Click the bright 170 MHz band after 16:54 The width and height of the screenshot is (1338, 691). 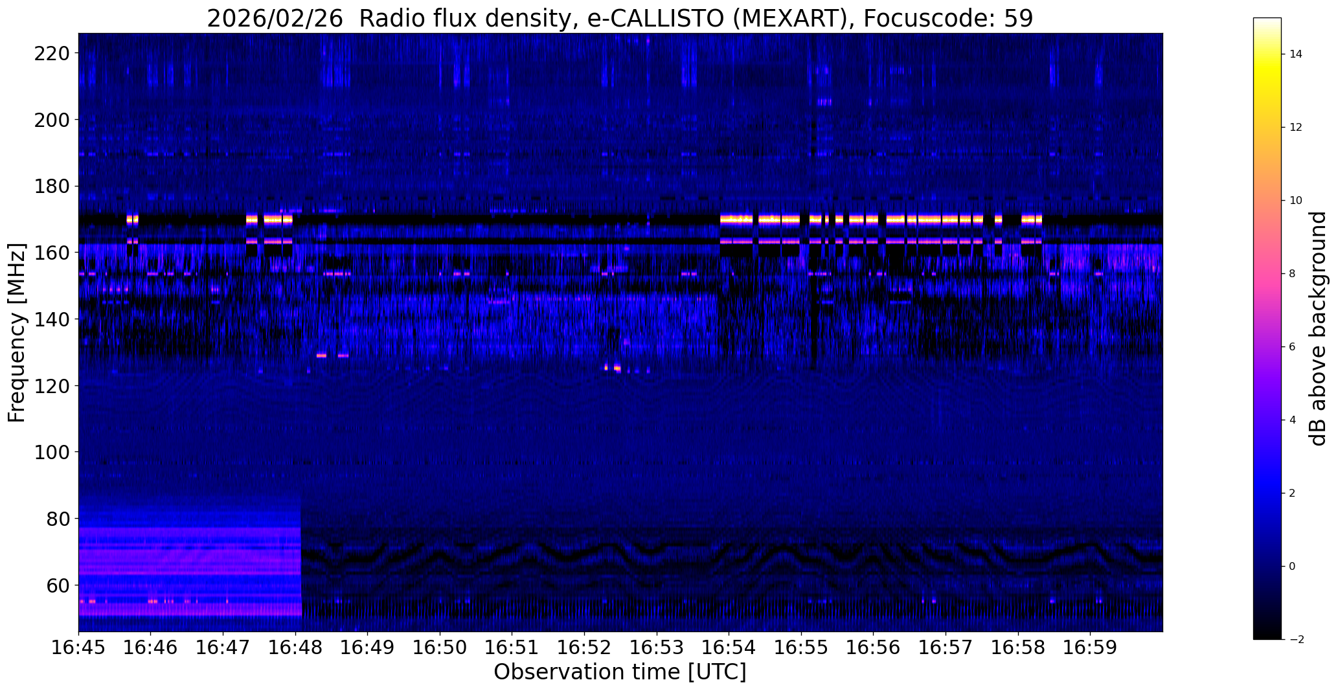pos(881,220)
